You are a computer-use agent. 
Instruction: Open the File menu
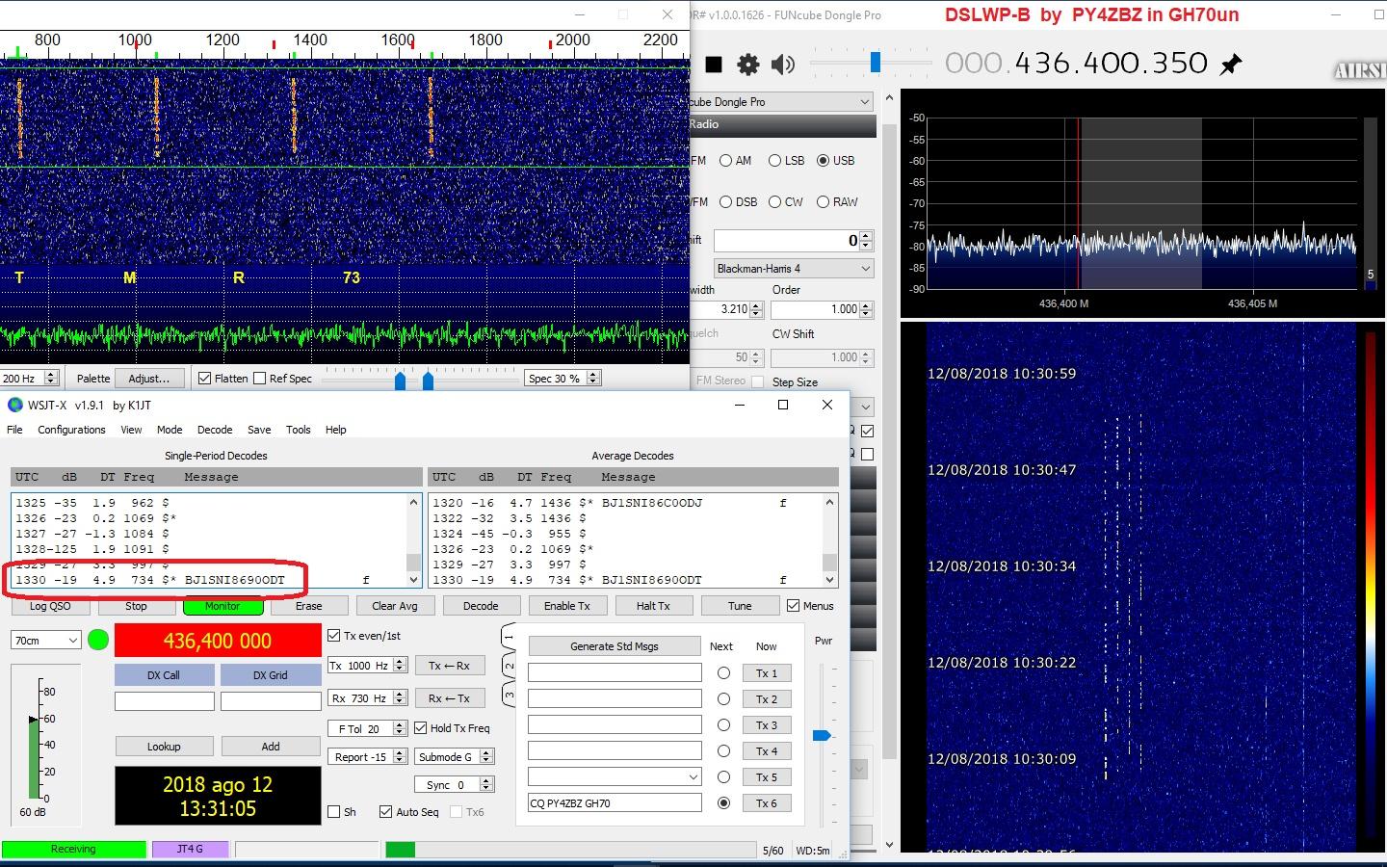coord(14,430)
